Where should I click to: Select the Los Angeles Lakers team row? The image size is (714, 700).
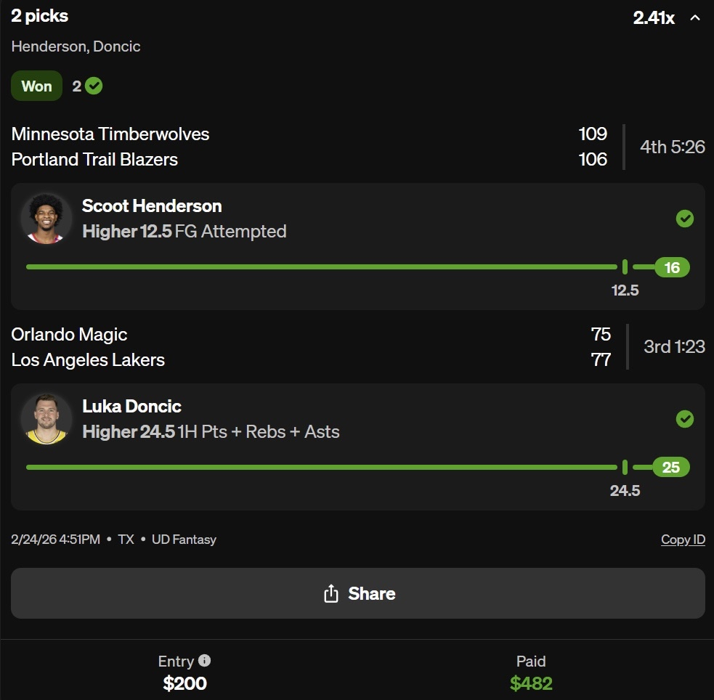88,360
